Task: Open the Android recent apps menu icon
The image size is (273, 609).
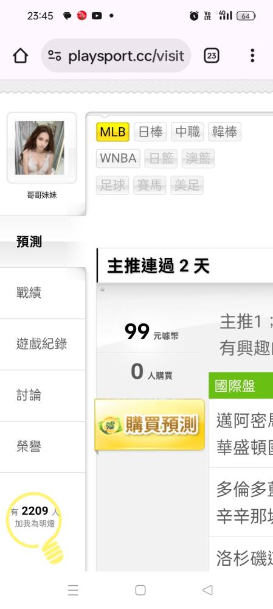Action: [x=73, y=590]
